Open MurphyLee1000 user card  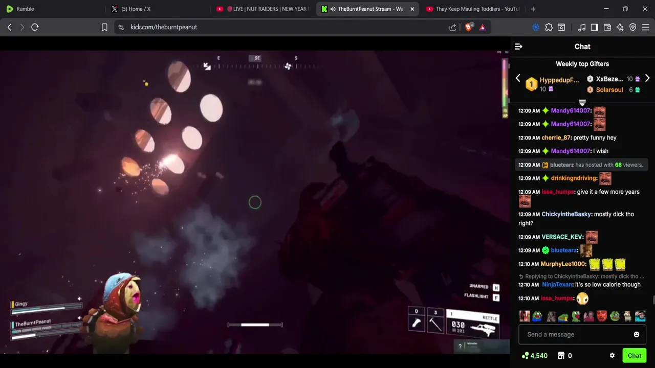[x=563, y=264]
